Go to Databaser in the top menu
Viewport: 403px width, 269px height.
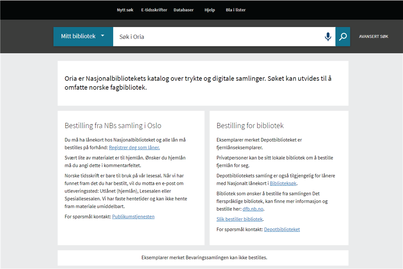coord(184,10)
